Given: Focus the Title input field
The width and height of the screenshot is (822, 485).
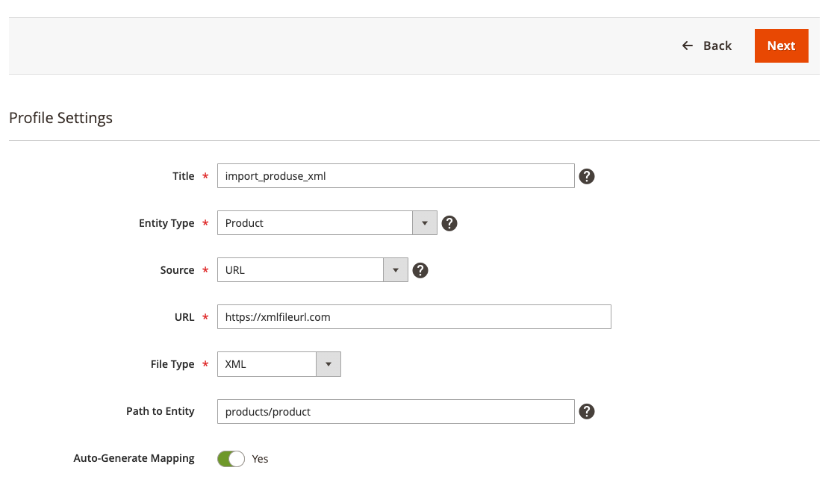Looking at the screenshot, I should coord(396,176).
